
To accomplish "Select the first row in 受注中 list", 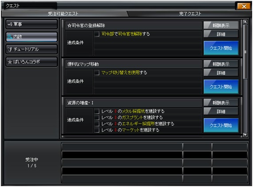I will pyautogui.click(x=155, y=147).
